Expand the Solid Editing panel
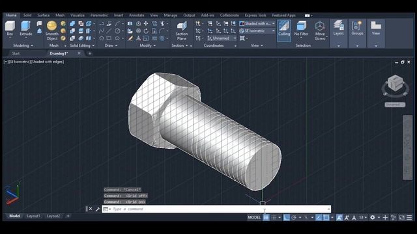 (82, 45)
